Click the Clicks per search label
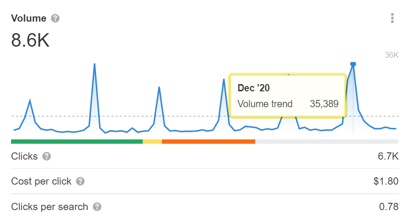Screen dimensions: 409x224 click(50, 207)
